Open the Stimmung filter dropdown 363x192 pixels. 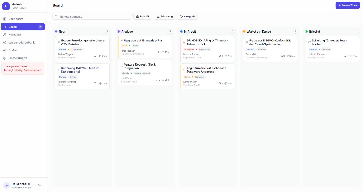[164, 16]
